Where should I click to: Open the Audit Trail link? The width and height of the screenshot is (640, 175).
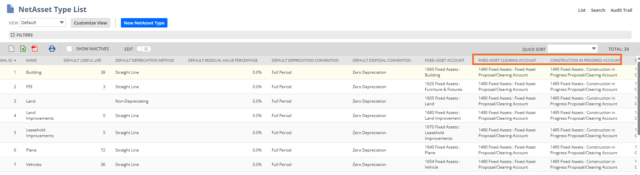tap(621, 10)
